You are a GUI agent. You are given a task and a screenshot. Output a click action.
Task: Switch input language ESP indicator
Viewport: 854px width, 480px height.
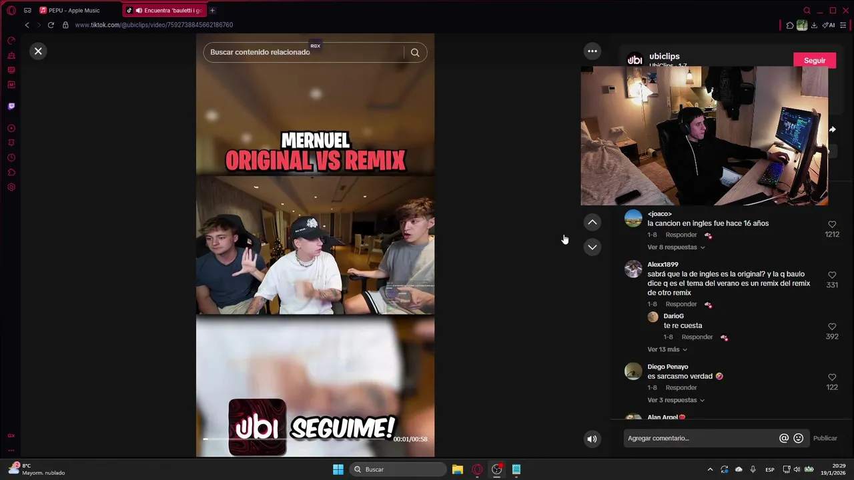pos(770,469)
